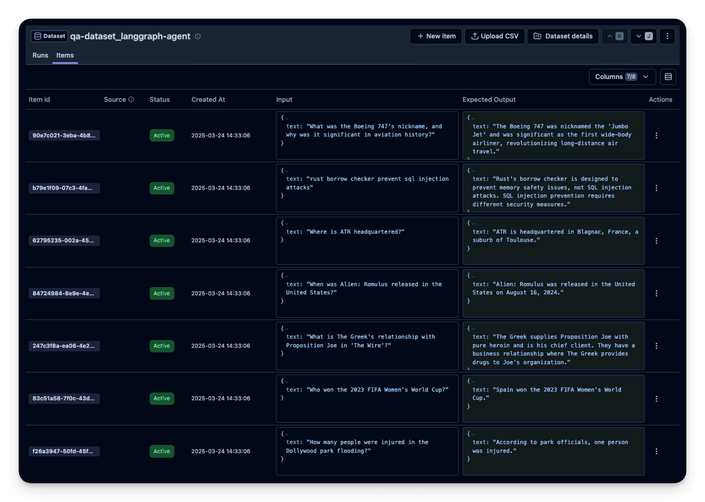
Task: Click the folder icon inside Dataset details
Action: (538, 36)
